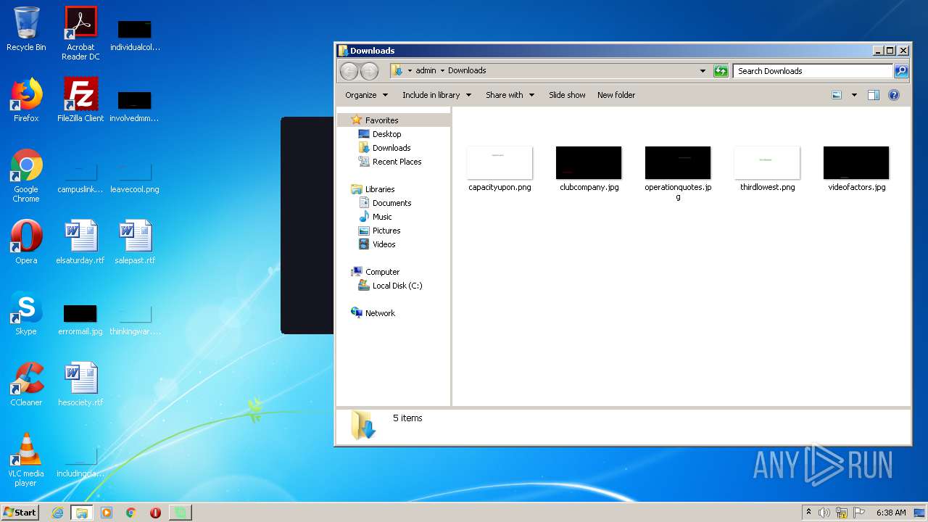Expand the Organize menu
This screenshot has height=522, width=928.
point(366,95)
